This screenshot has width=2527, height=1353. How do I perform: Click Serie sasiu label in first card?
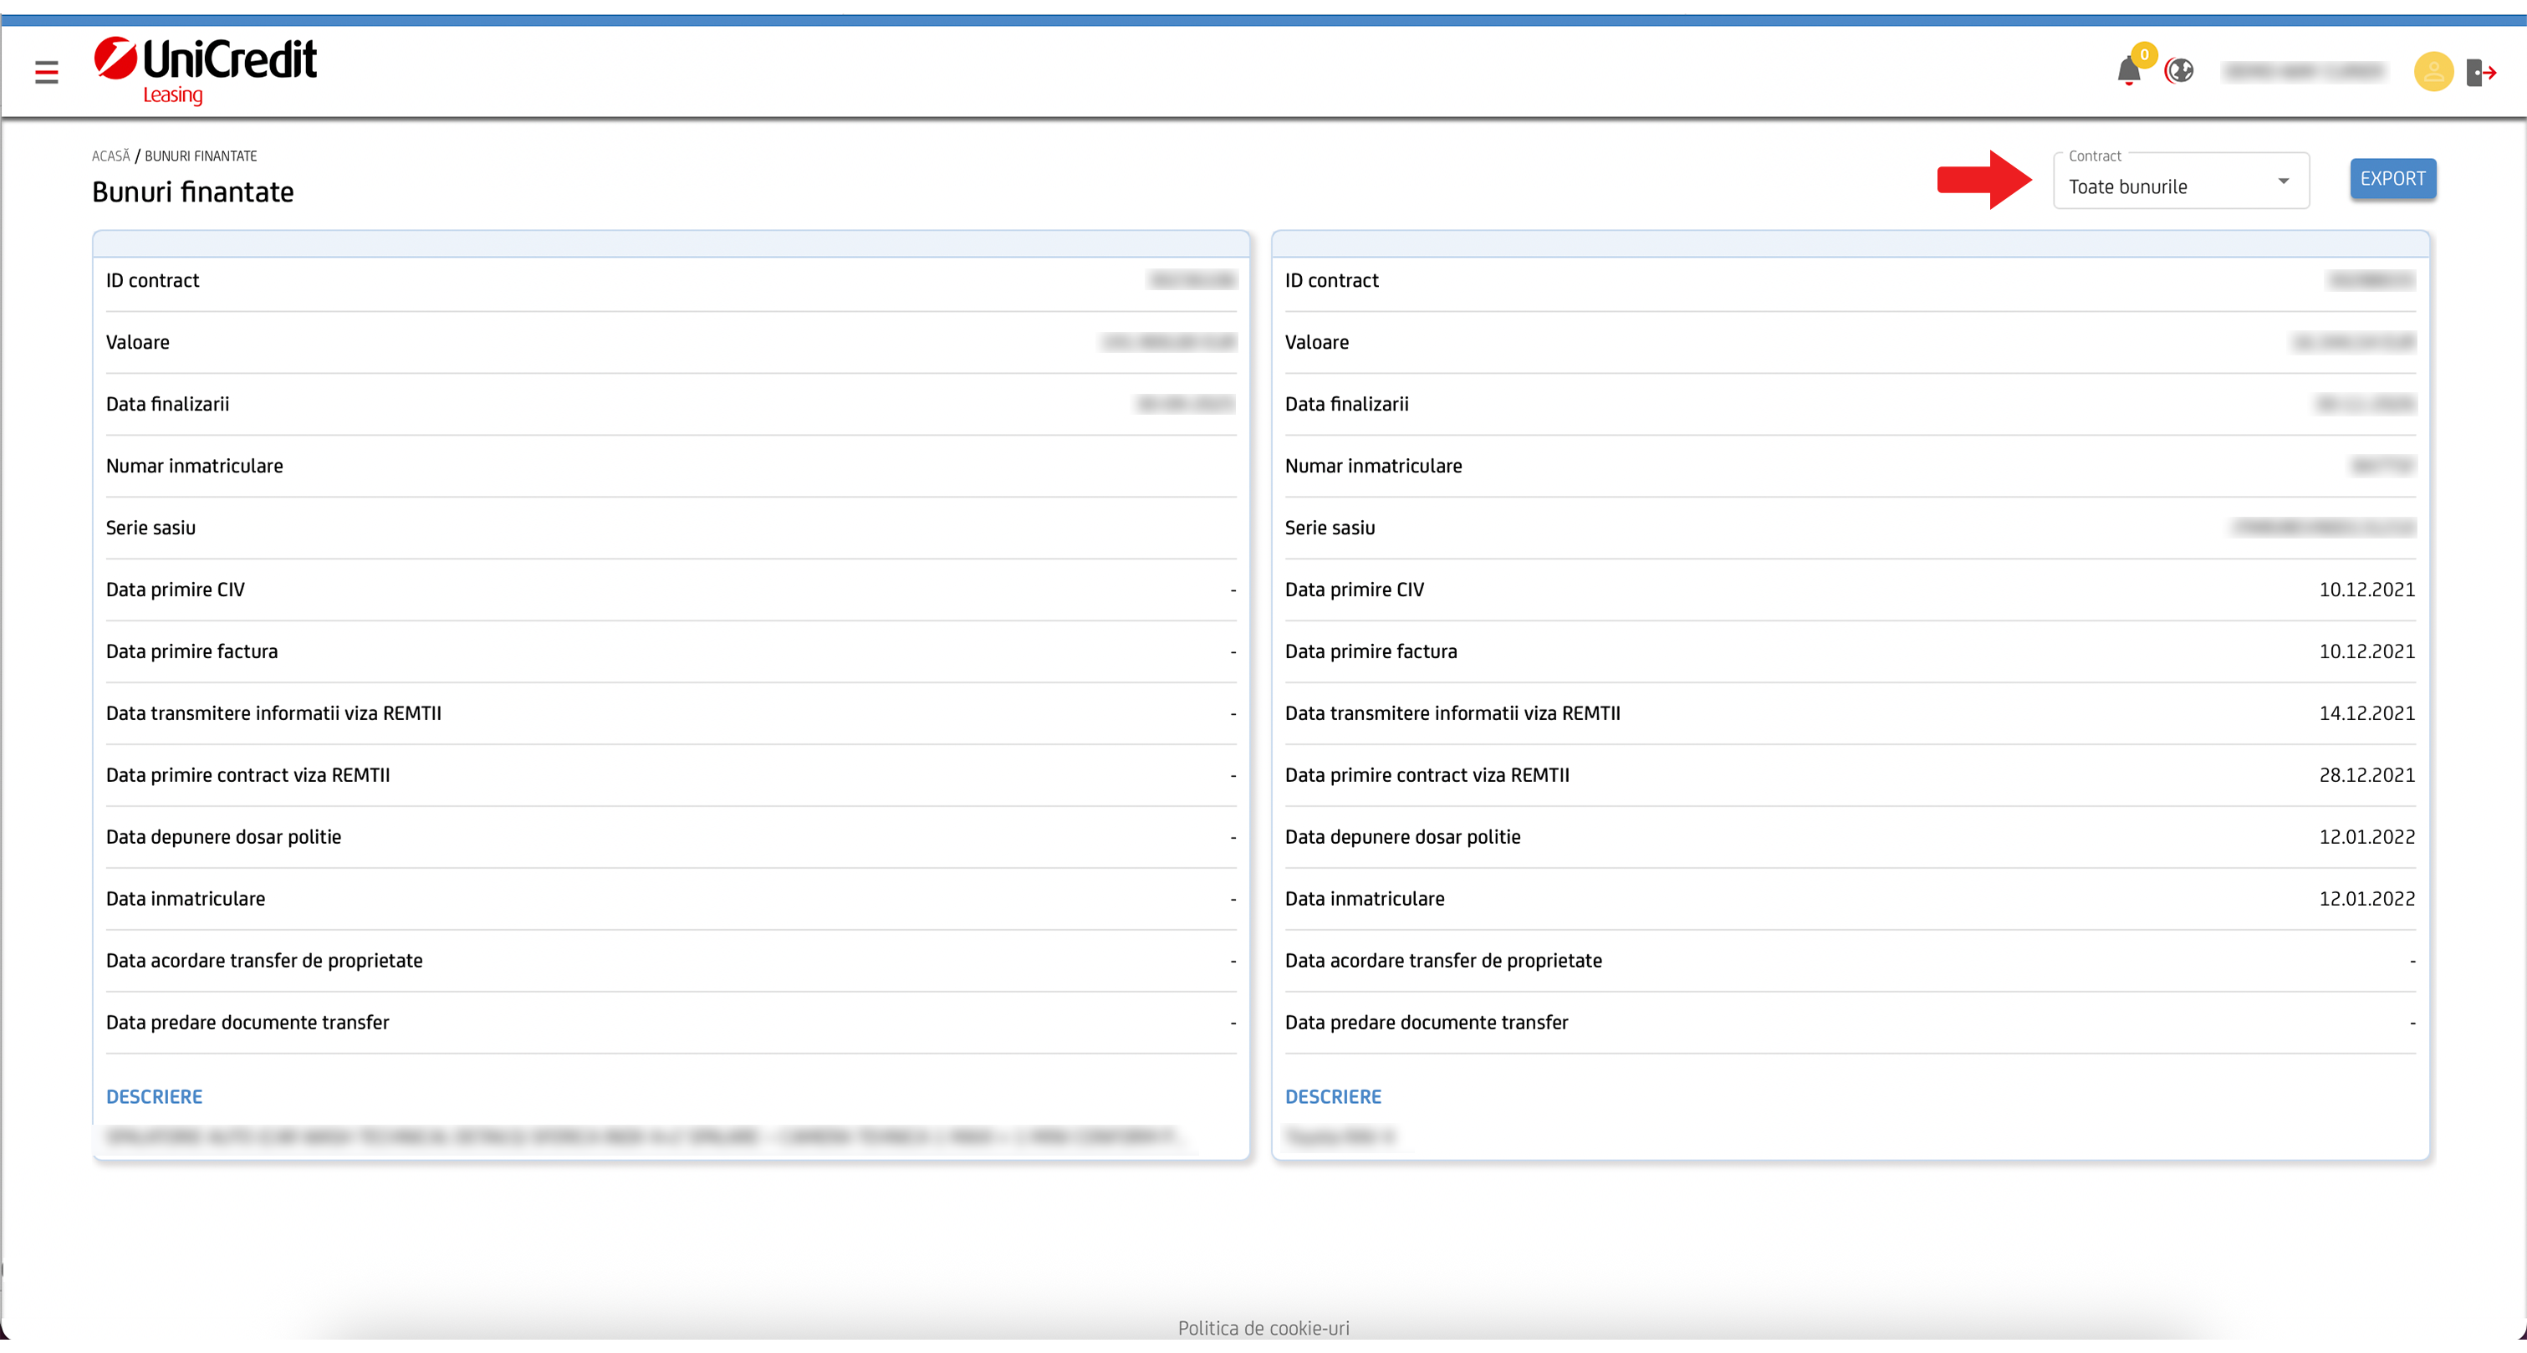[151, 527]
